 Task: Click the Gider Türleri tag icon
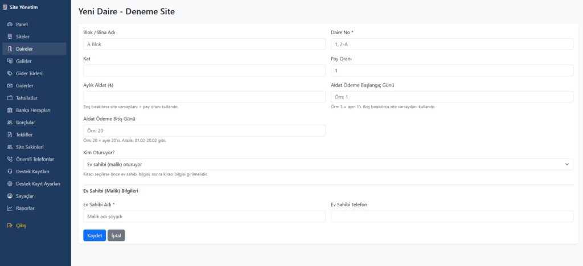(10, 73)
